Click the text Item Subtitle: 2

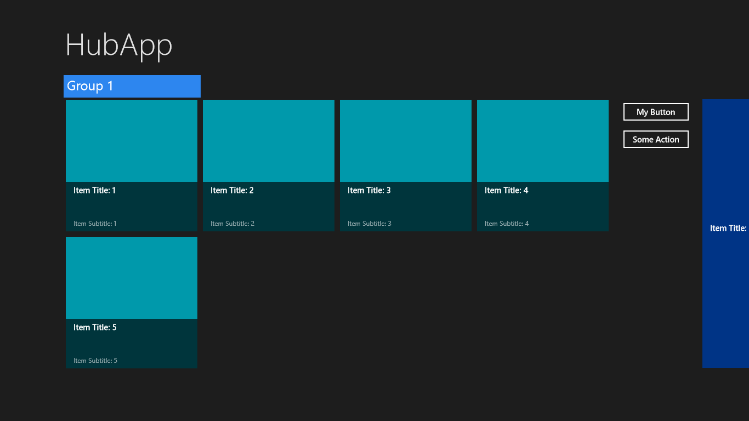click(232, 224)
